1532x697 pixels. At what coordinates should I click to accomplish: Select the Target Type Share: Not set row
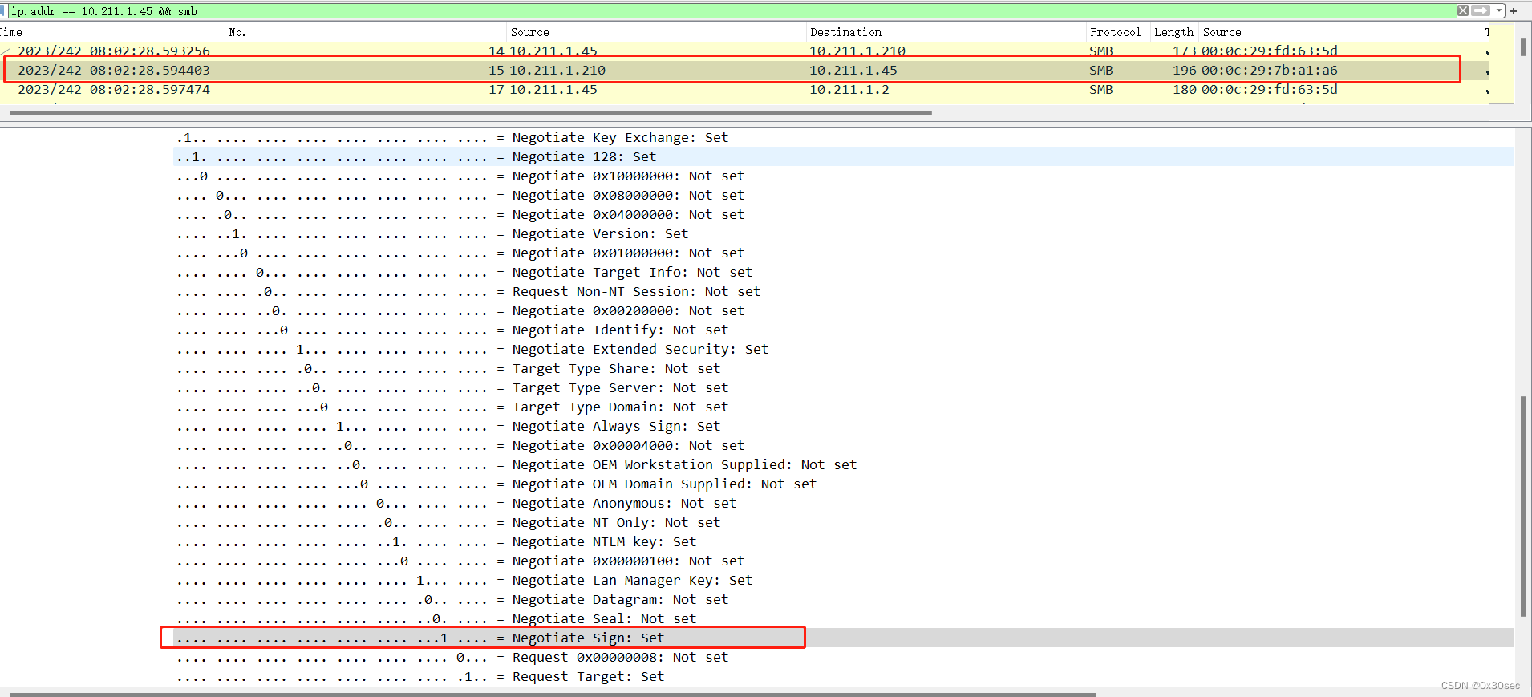(844, 369)
